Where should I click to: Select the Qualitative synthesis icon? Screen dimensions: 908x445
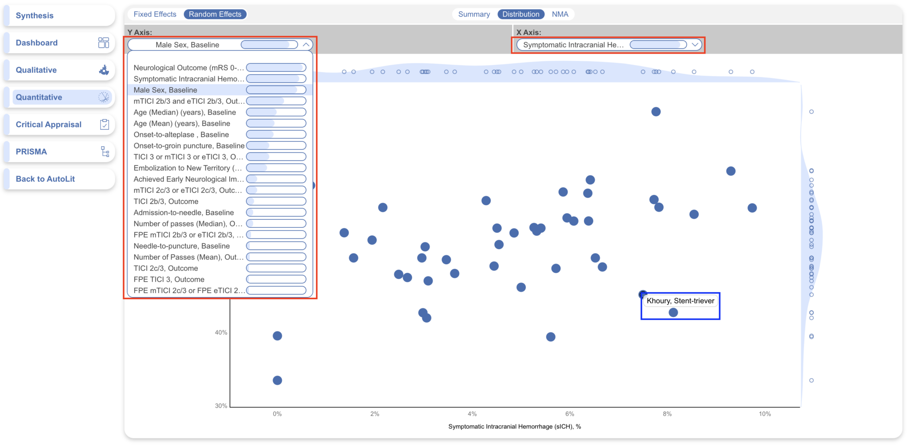(103, 70)
